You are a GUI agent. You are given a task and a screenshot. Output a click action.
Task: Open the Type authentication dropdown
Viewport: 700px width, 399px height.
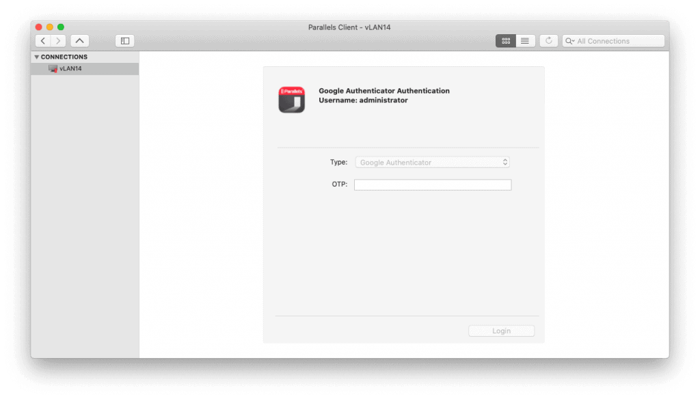point(432,162)
